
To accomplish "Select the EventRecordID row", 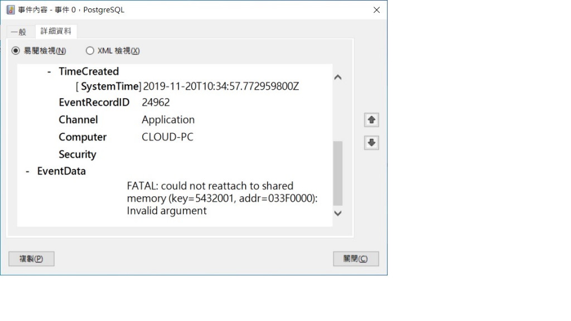I will 114,103.
